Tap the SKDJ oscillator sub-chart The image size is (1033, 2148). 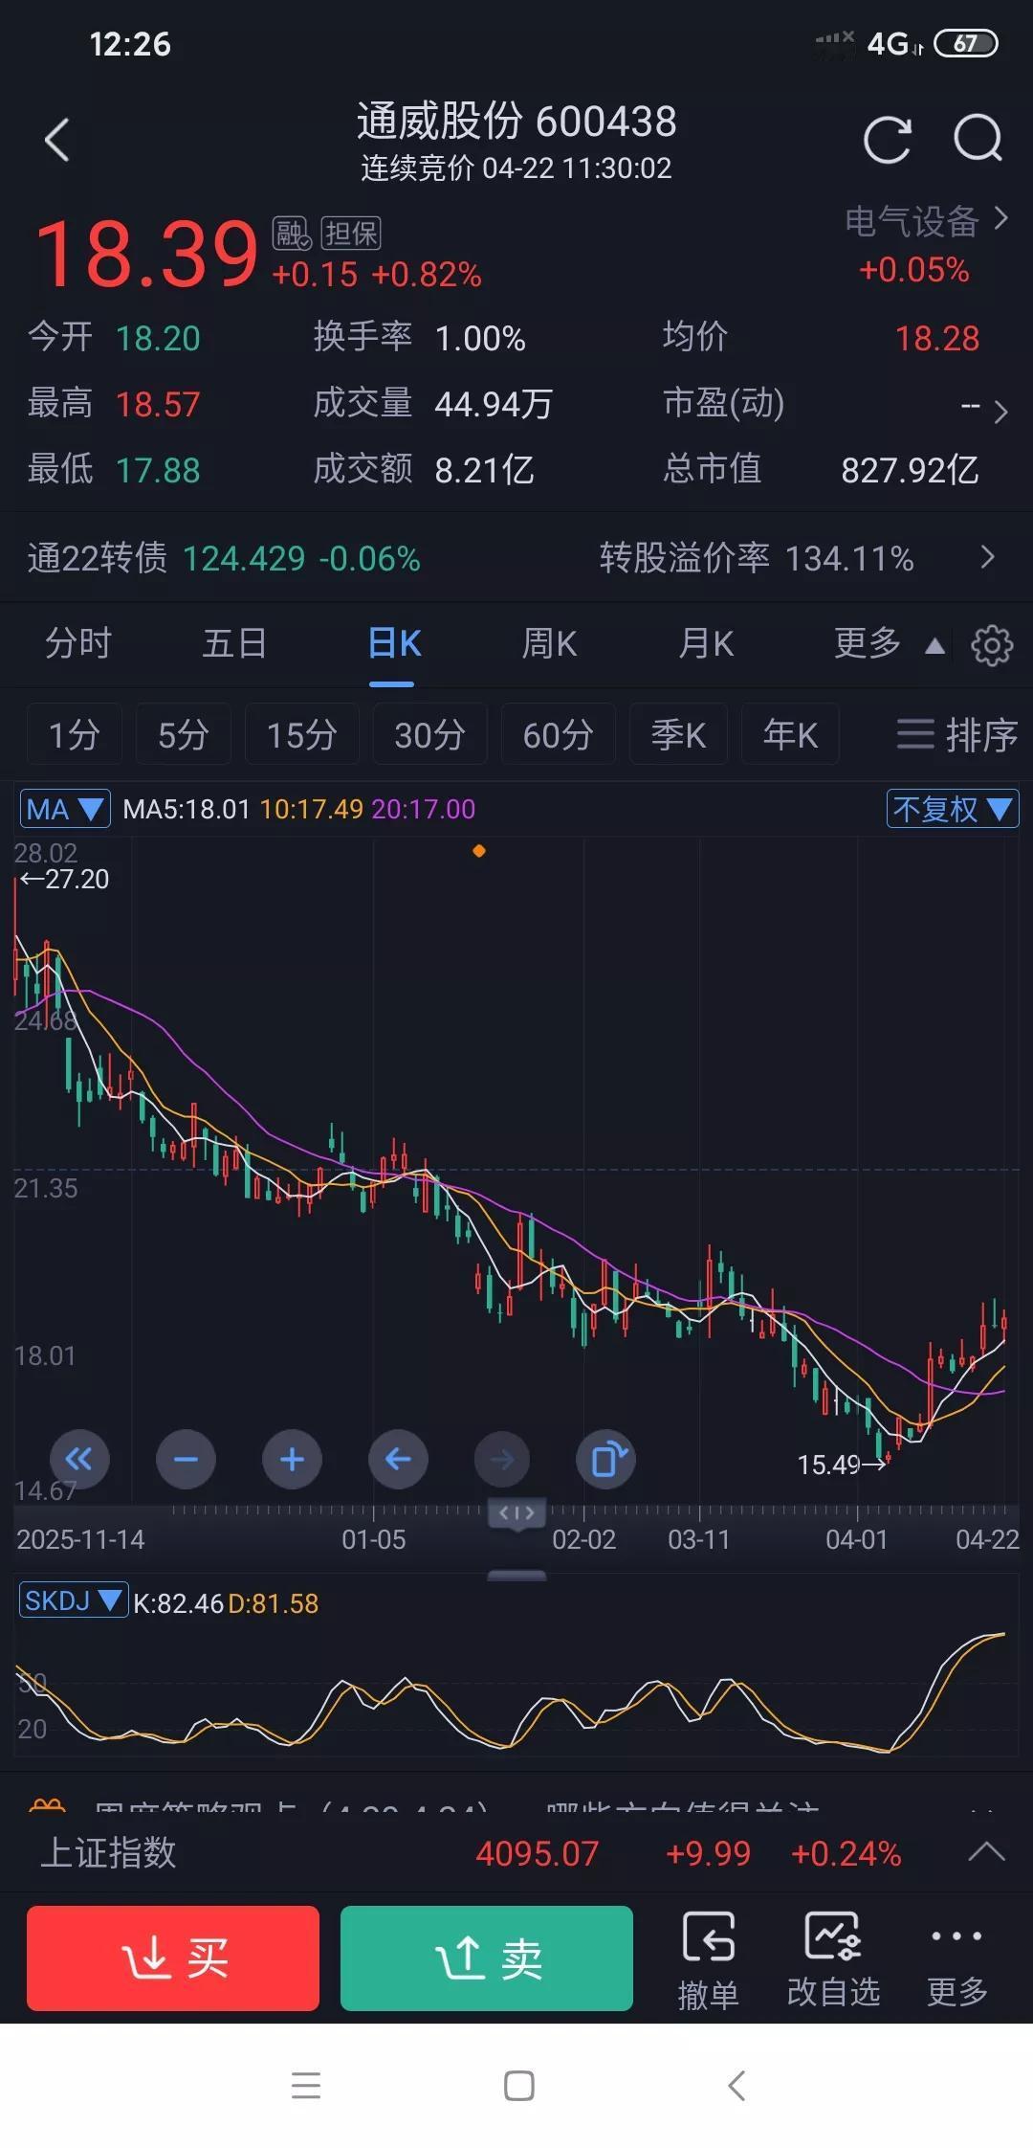516,1692
